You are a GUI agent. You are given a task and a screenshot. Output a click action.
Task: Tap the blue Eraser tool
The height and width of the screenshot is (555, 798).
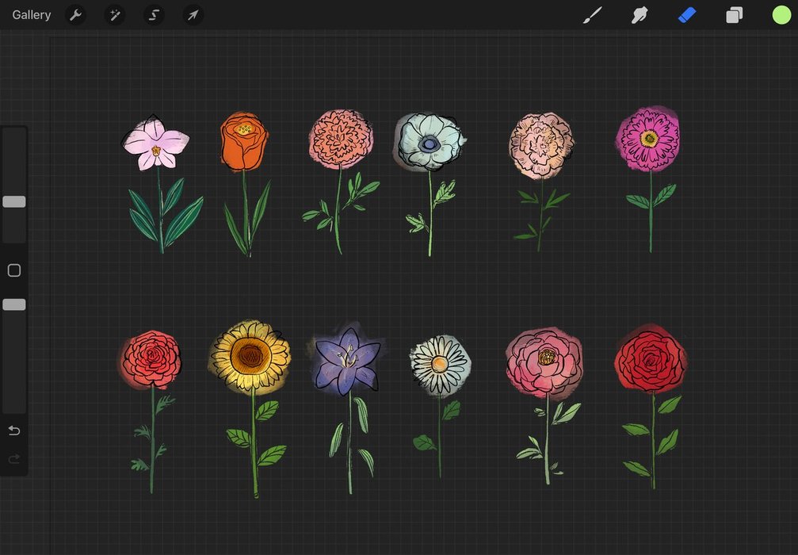tap(687, 15)
